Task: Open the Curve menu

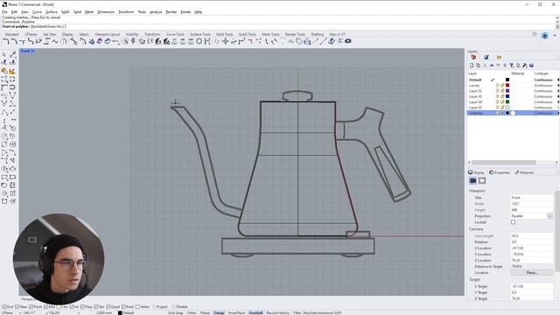Action: [x=37, y=11]
